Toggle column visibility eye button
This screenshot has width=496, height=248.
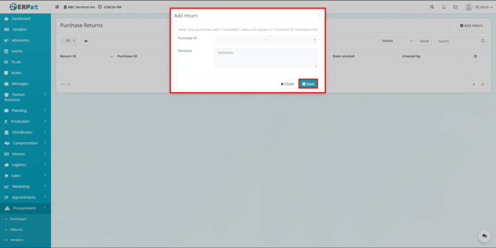pos(86,41)
